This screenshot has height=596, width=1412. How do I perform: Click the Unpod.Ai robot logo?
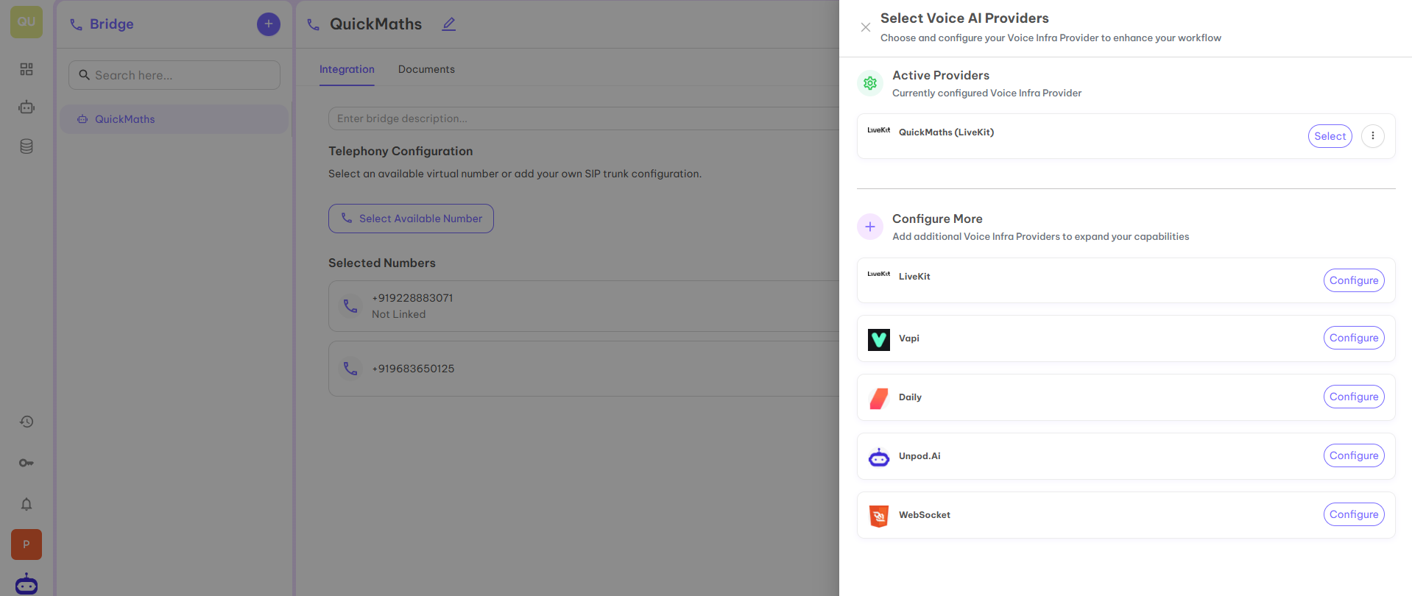pos(879,457)
